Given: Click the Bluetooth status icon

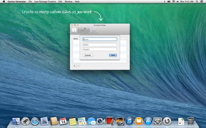Looking at the screenshot, I should coord(165,2).
